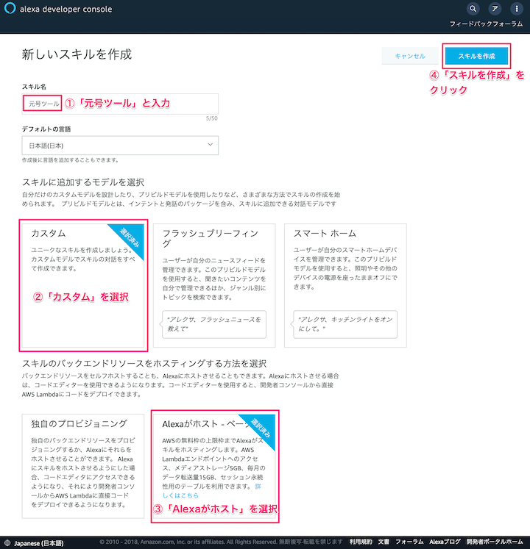Open the 利用規約 footer link
The width and height of the screenshot is (530, 549).
[x=361, y=542]
